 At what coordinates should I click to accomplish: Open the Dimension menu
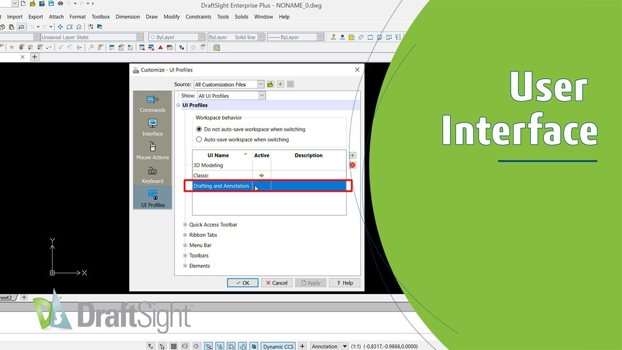point(128,17)
